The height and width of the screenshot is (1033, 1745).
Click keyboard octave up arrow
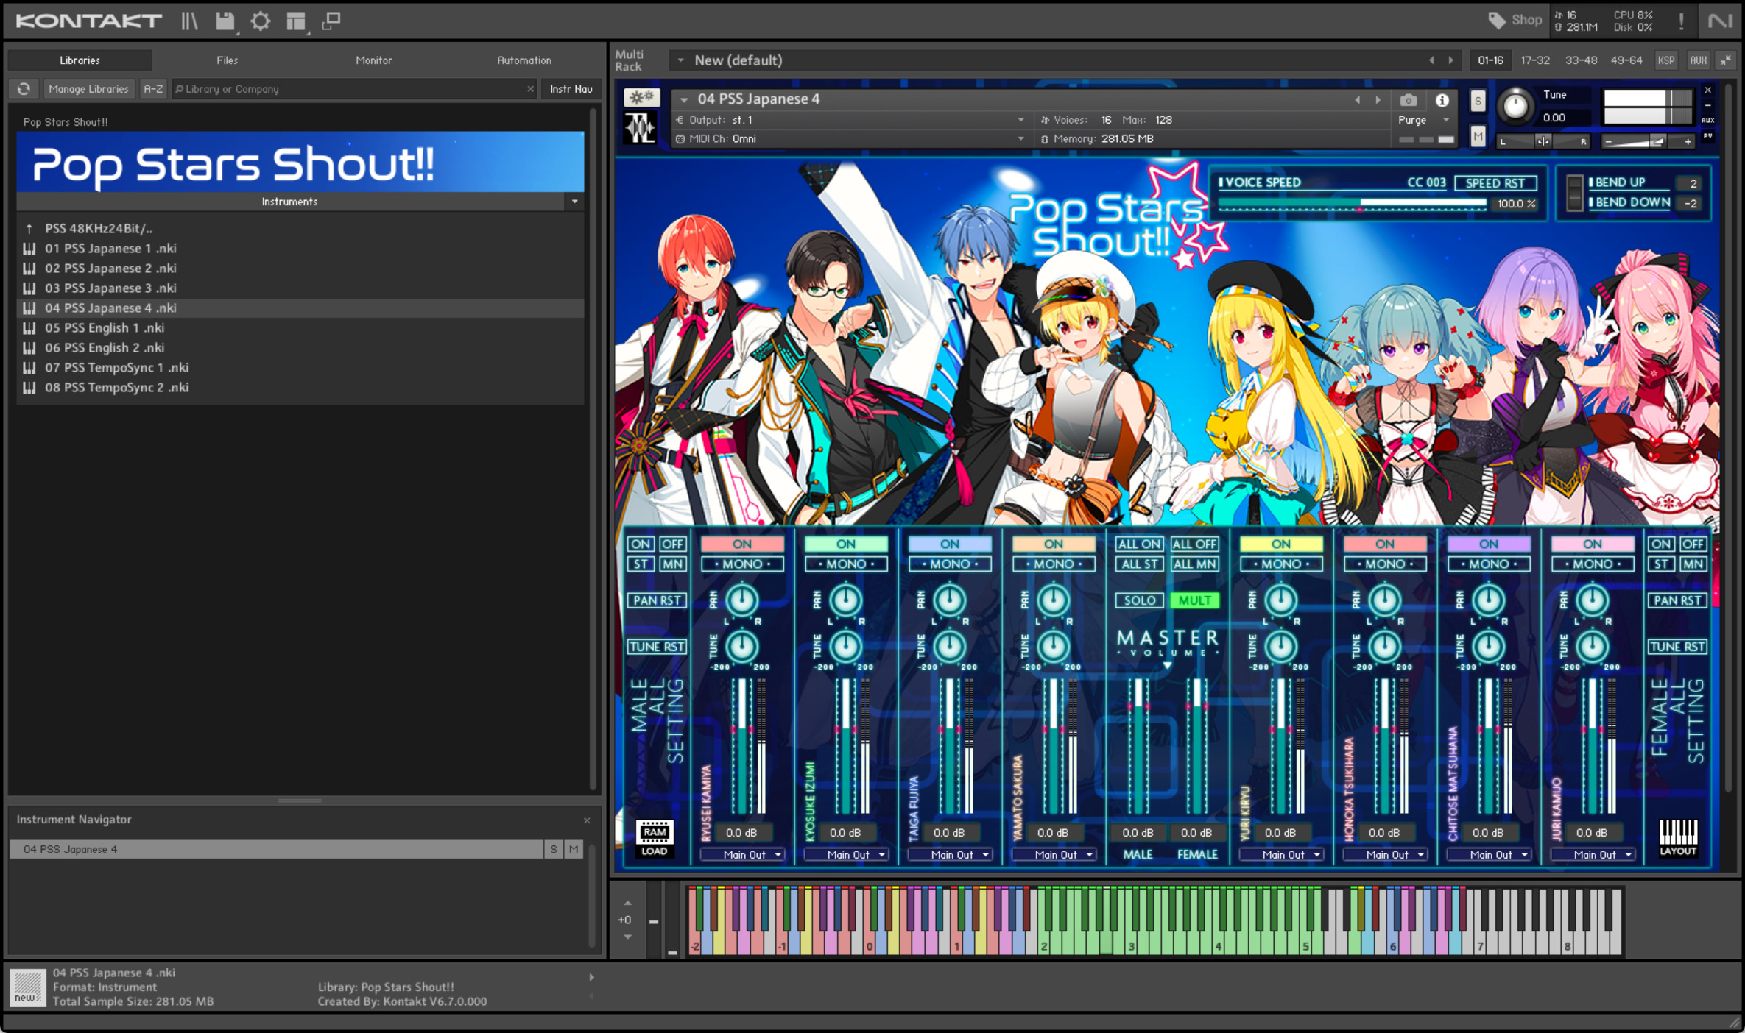point(627,903)
